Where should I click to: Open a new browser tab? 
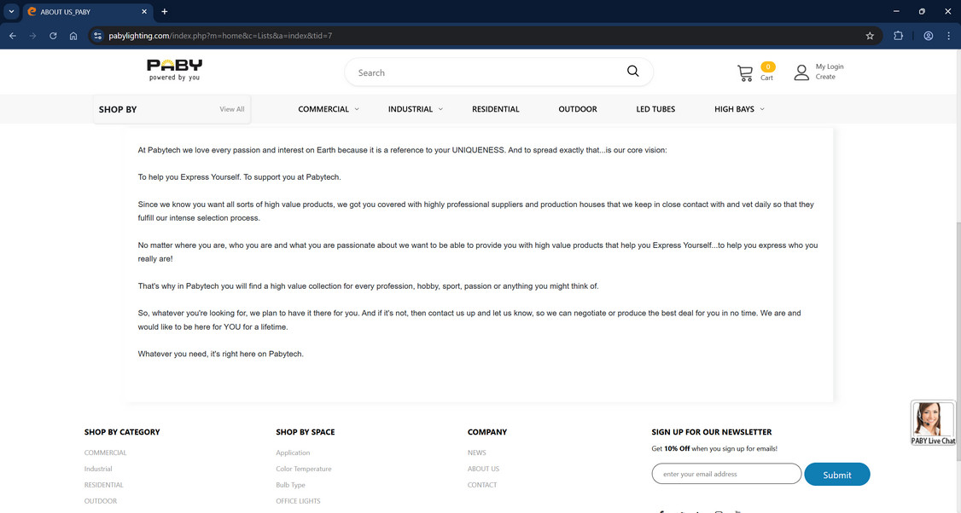point(164,12)
